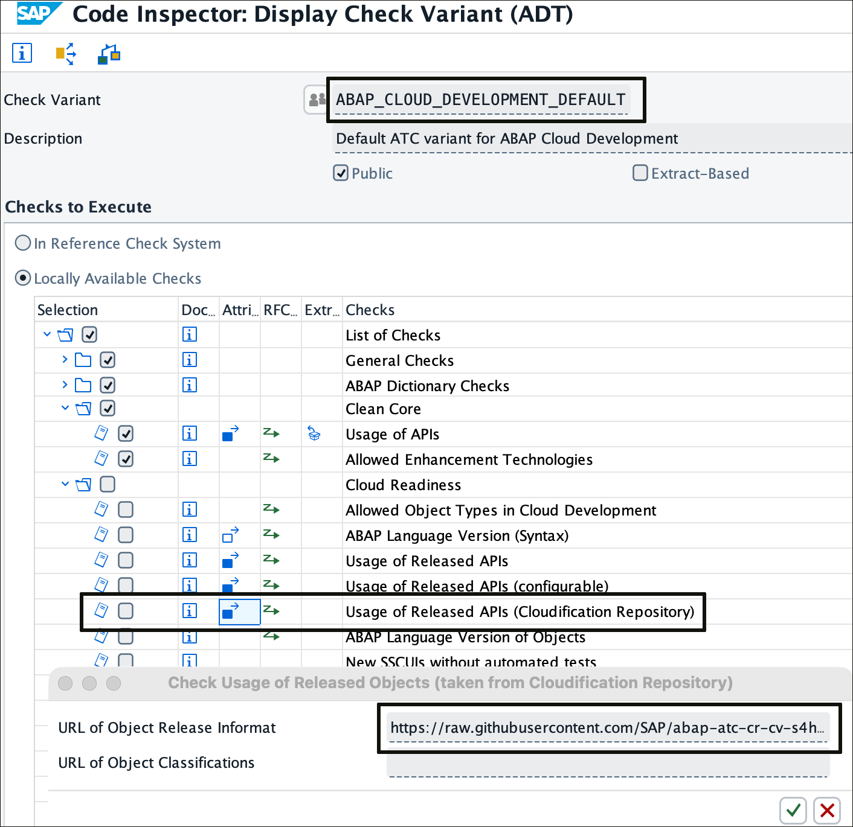Open documentation for List of Checks
Screen dimensions: 853x827
[x=190, y=334]
